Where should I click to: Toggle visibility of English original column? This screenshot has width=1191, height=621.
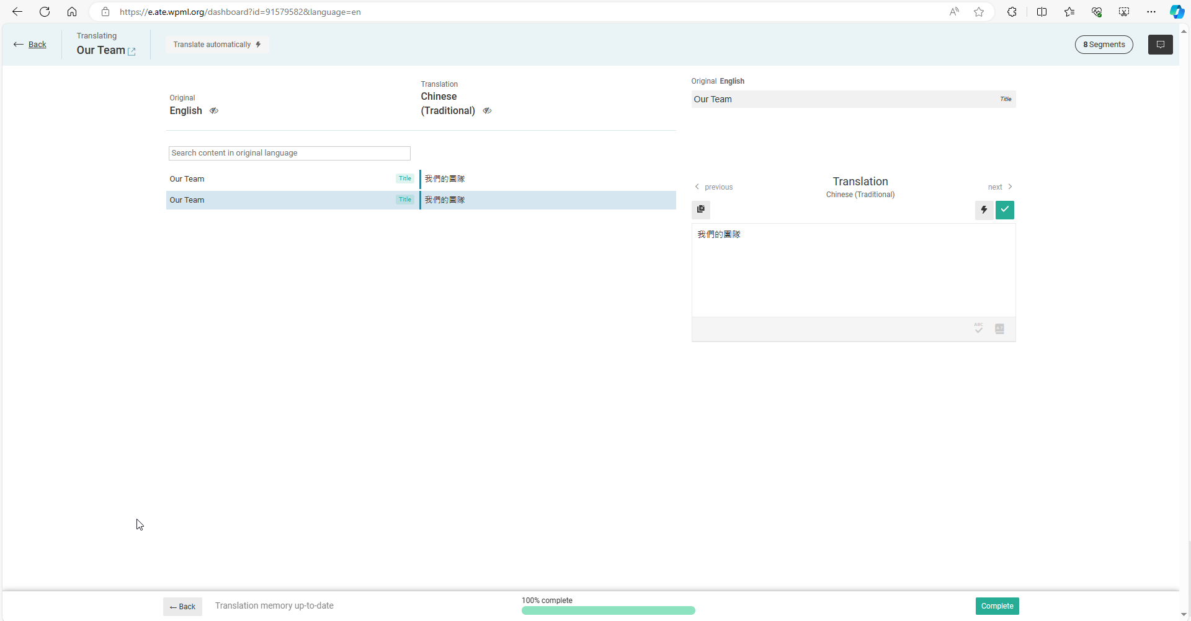point(214,111)
